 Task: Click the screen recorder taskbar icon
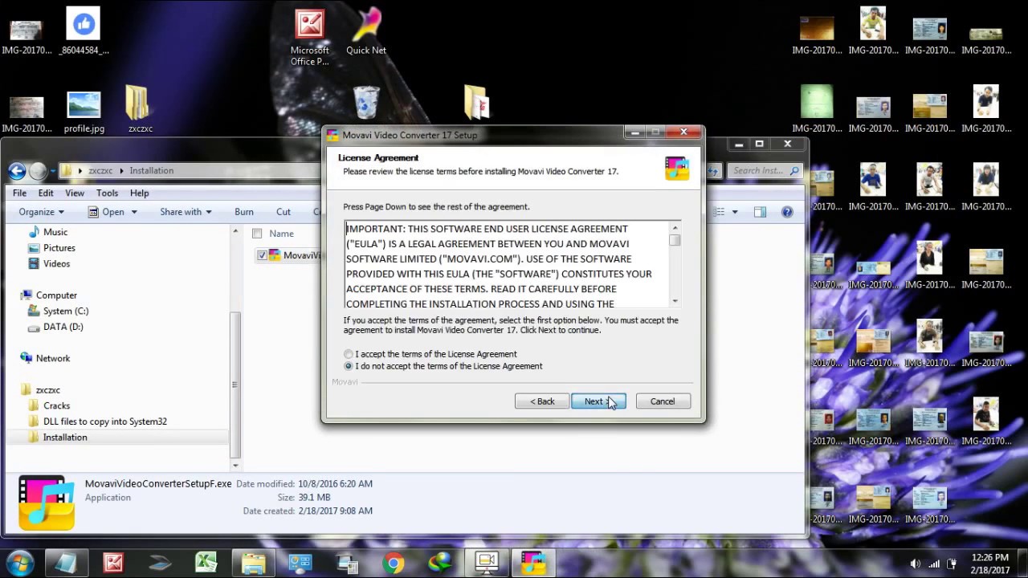coord(487,563)
